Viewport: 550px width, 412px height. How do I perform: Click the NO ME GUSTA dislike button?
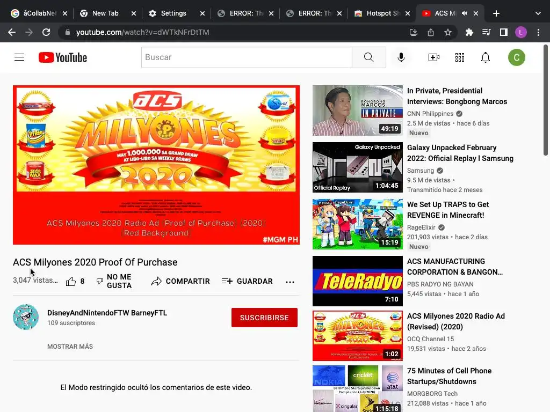[114, 281]
